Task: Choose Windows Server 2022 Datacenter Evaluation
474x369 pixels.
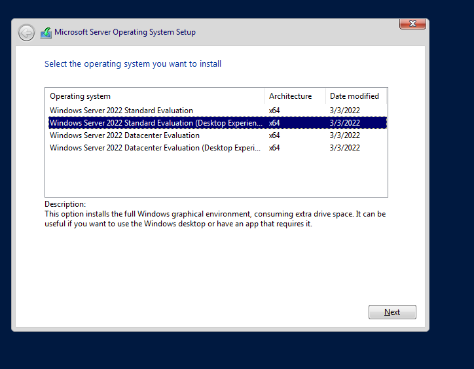Action: pos(124,135)
